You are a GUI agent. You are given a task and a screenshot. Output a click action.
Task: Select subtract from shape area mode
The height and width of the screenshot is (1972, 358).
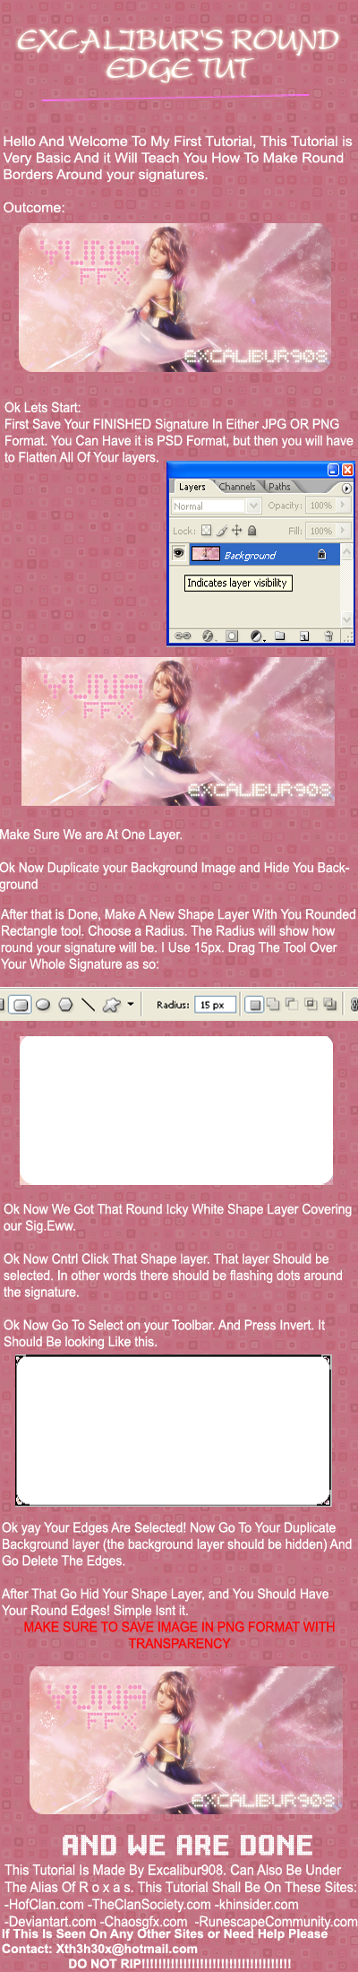click(x=291, y=1004)
